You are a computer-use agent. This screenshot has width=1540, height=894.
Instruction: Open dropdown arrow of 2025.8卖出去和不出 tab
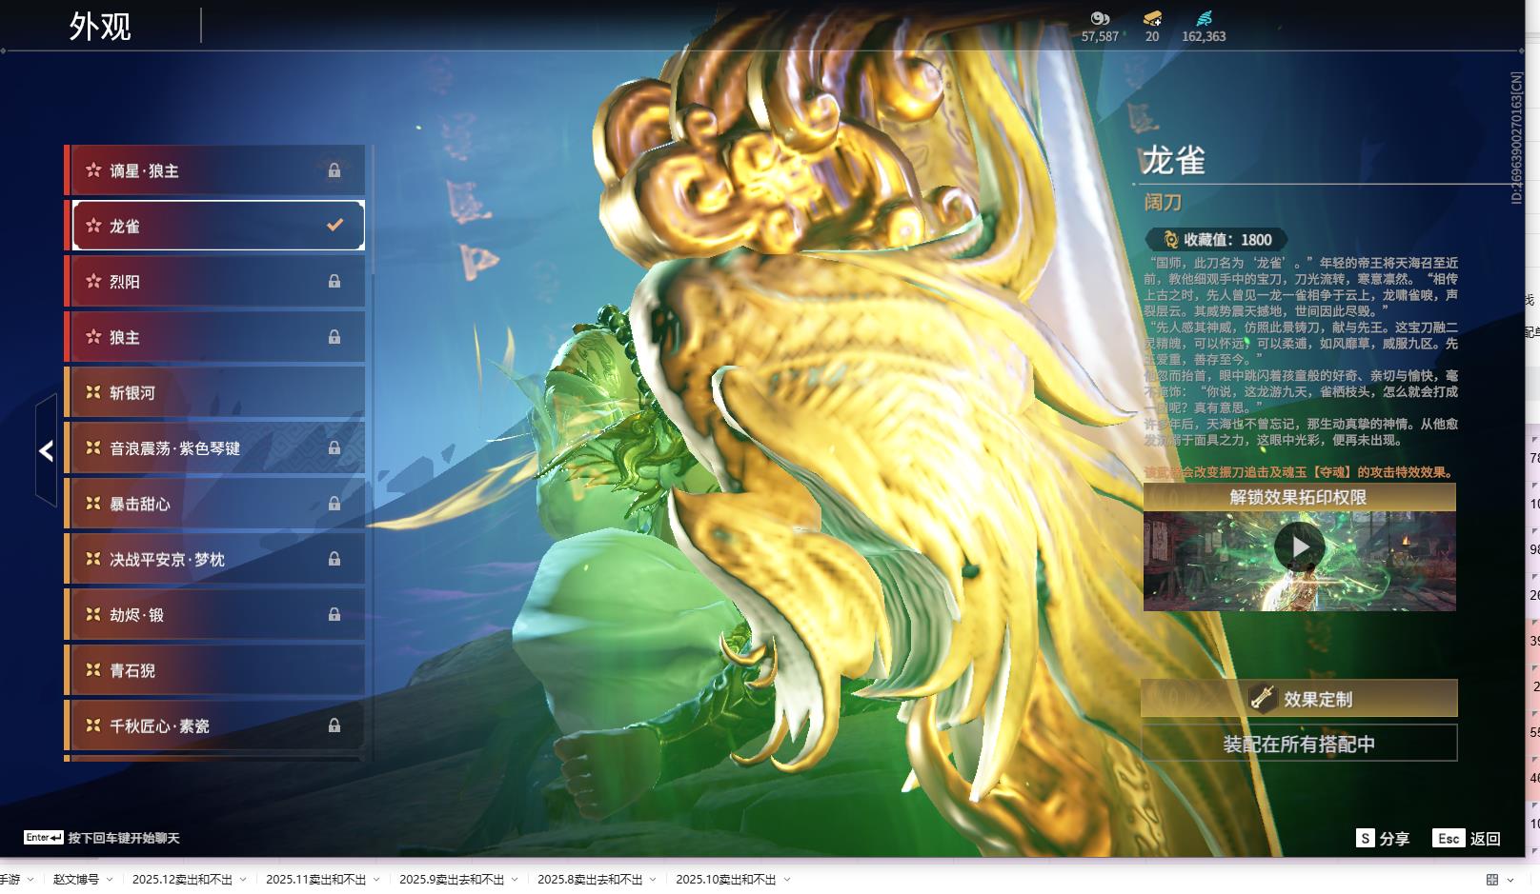click(653, 880)
